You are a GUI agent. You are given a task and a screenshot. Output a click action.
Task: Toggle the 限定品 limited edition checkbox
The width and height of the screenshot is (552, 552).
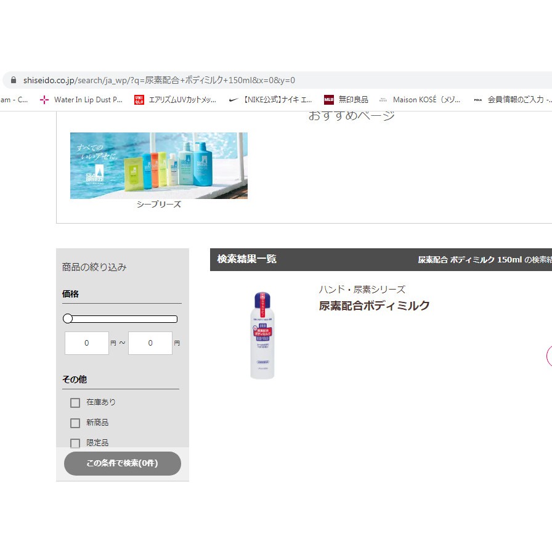(x=75, y=443)
